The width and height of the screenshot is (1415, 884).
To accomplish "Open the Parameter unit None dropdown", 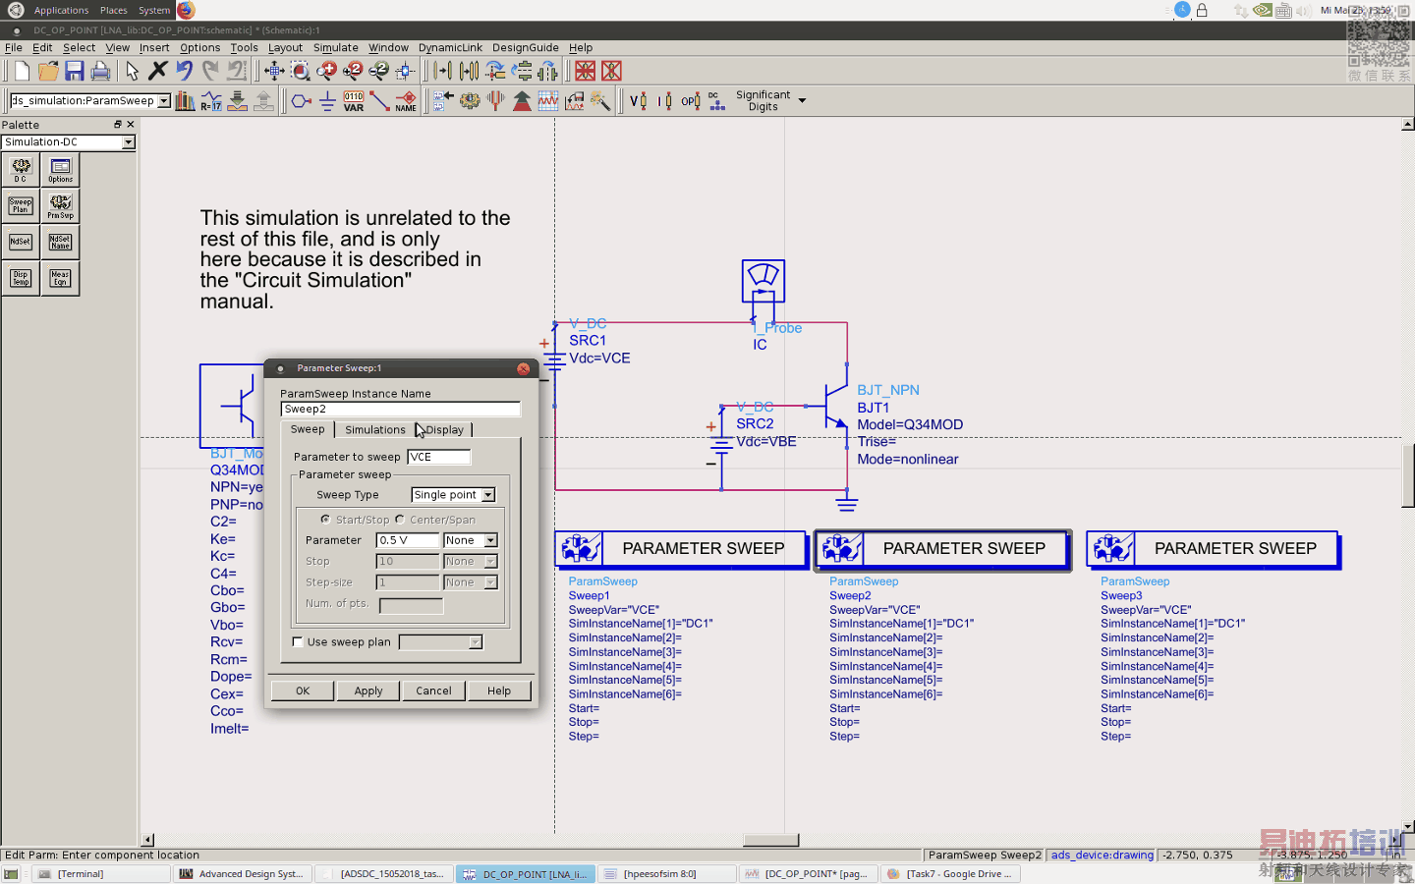I will 471,540.
